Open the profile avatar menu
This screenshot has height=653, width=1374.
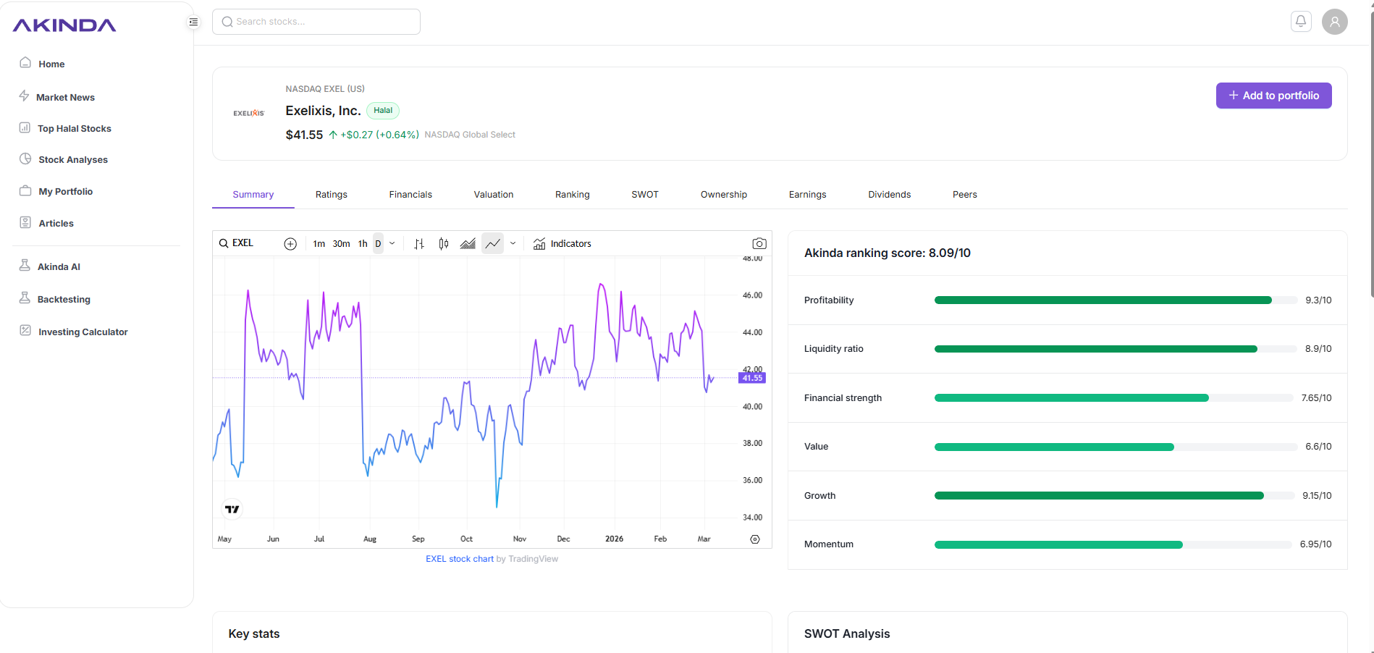tap(1334, 21)
